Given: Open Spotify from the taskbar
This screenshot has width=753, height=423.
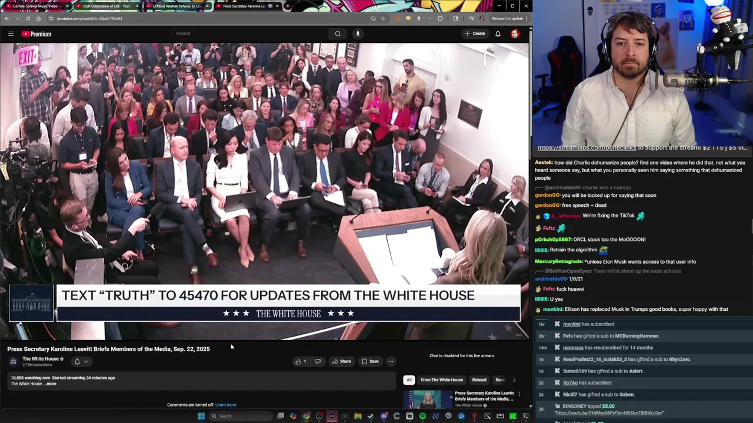Looking at the screenshot, I should pos(422,416).
